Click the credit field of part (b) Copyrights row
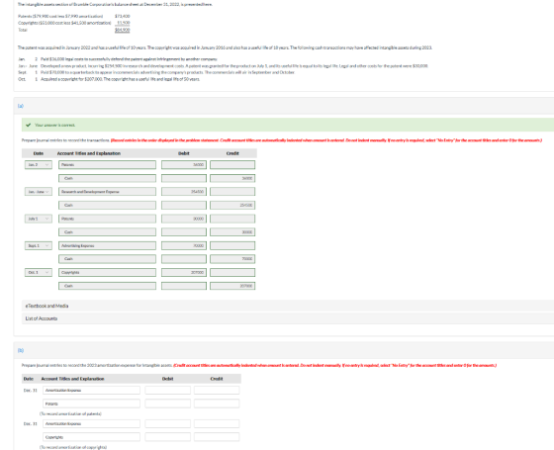Image resolution: width=554 pixels, height=450 pixels. click(217, 437)
